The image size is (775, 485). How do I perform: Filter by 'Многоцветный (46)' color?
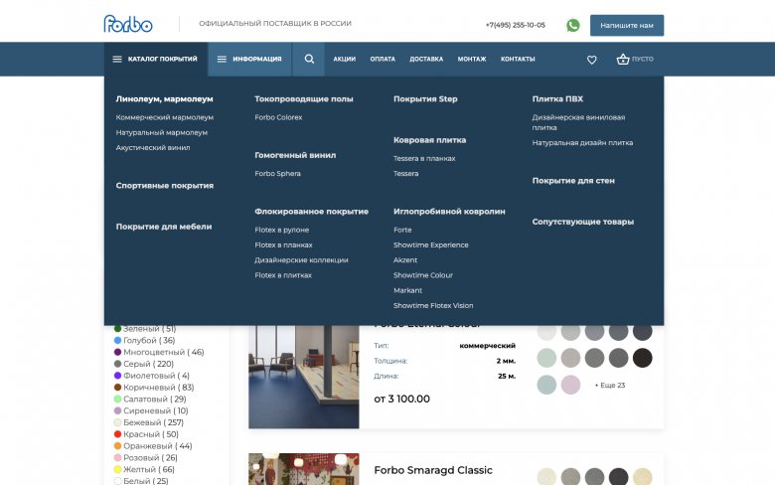pyautogui.click(x=159, y=352)
